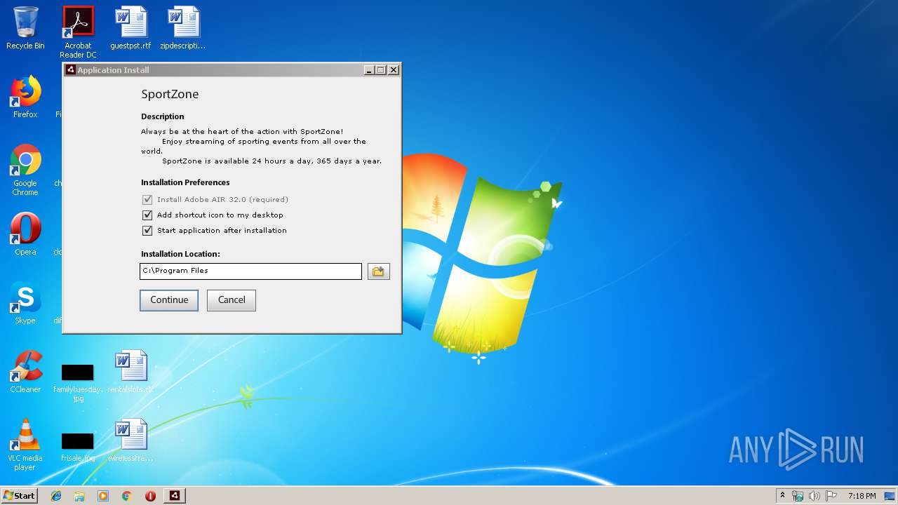Minimize the Application Install window
Viewport: 898px width, 505px height.
[x=369, y=70]
